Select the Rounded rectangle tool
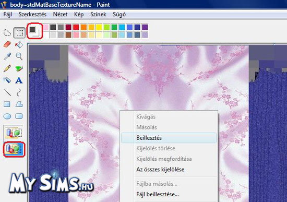This screenshot has width=287, height=202. pyautogui.click(x=19, y=116)
